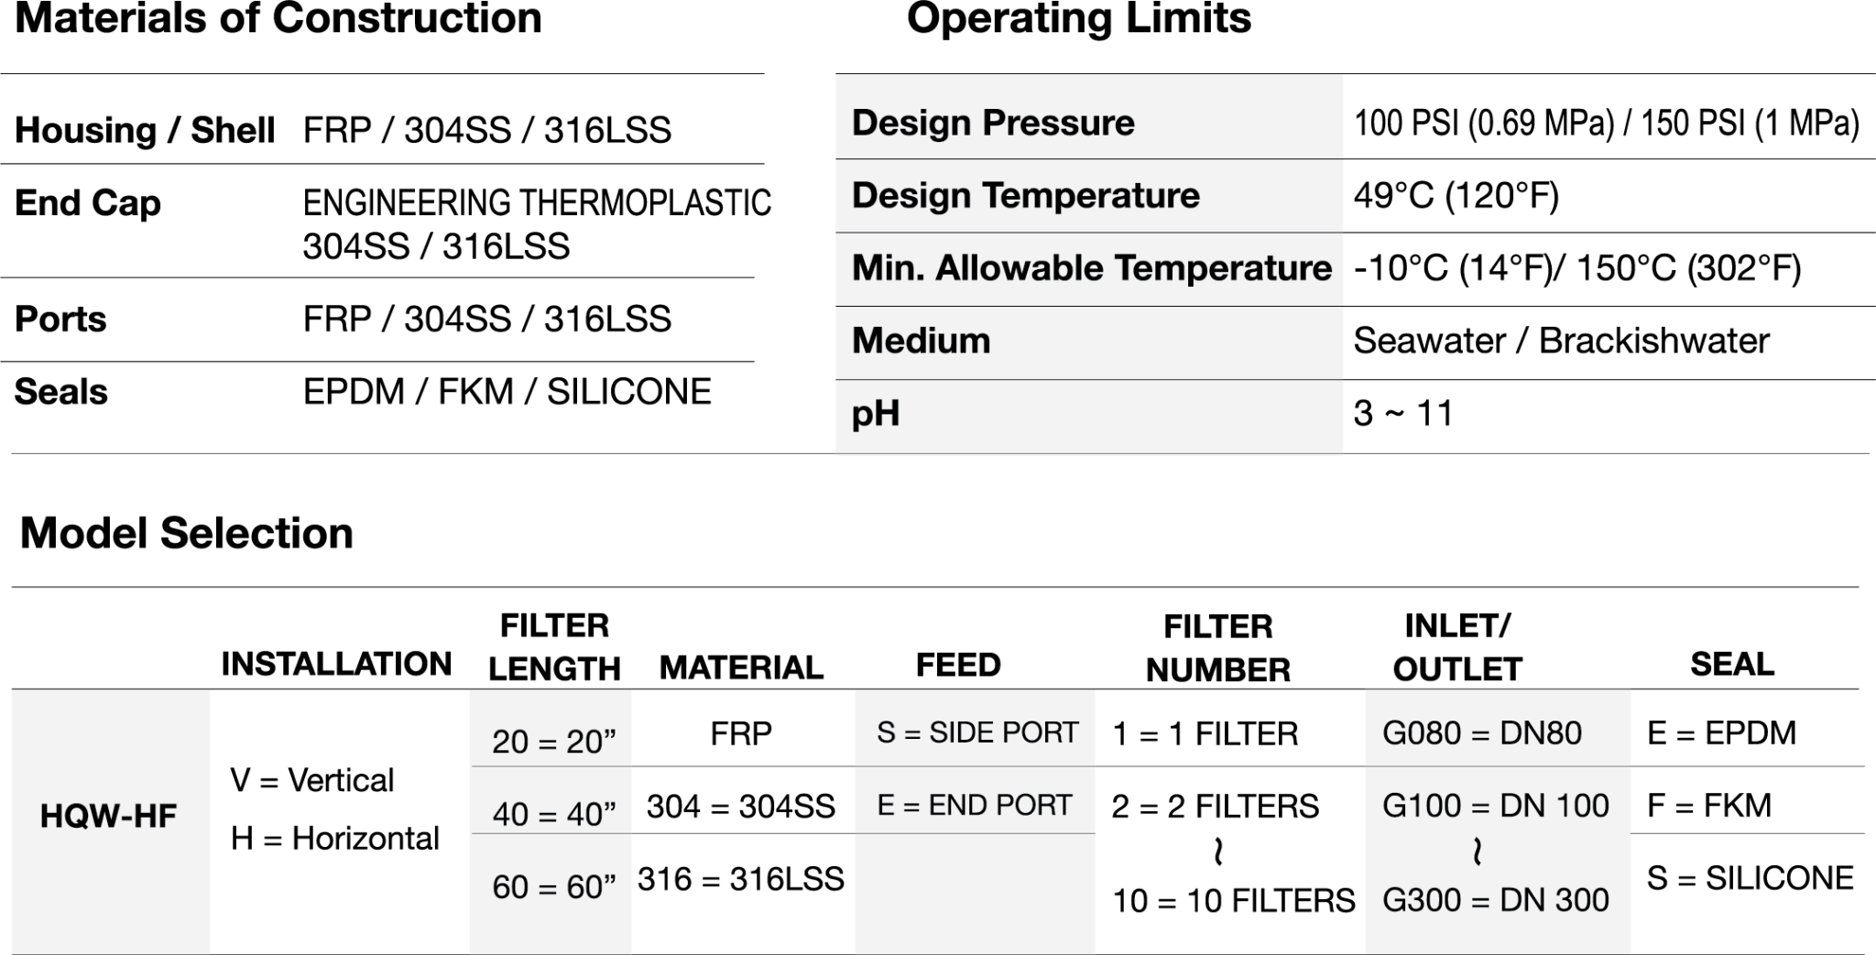The image size is (1876, 955).
Task: Click the DN80 value text
Action: [1541, 733]
